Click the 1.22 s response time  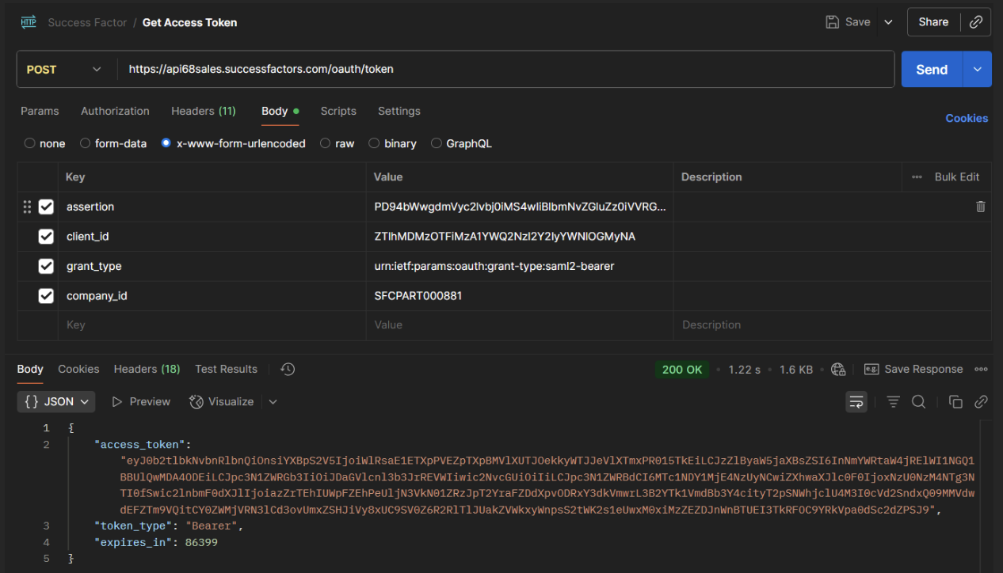click(x=745, y=370)
